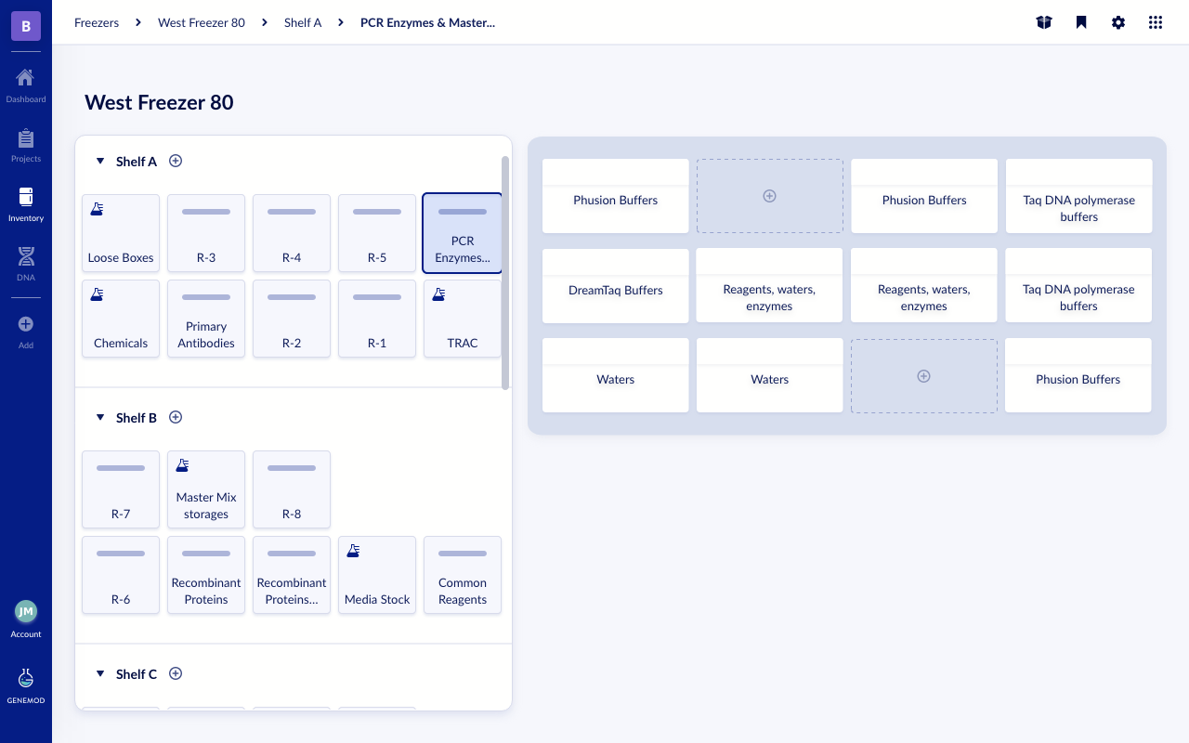The image size is (1189, 743).
Task: Open settings via the gear icon
Action: 1118,22
